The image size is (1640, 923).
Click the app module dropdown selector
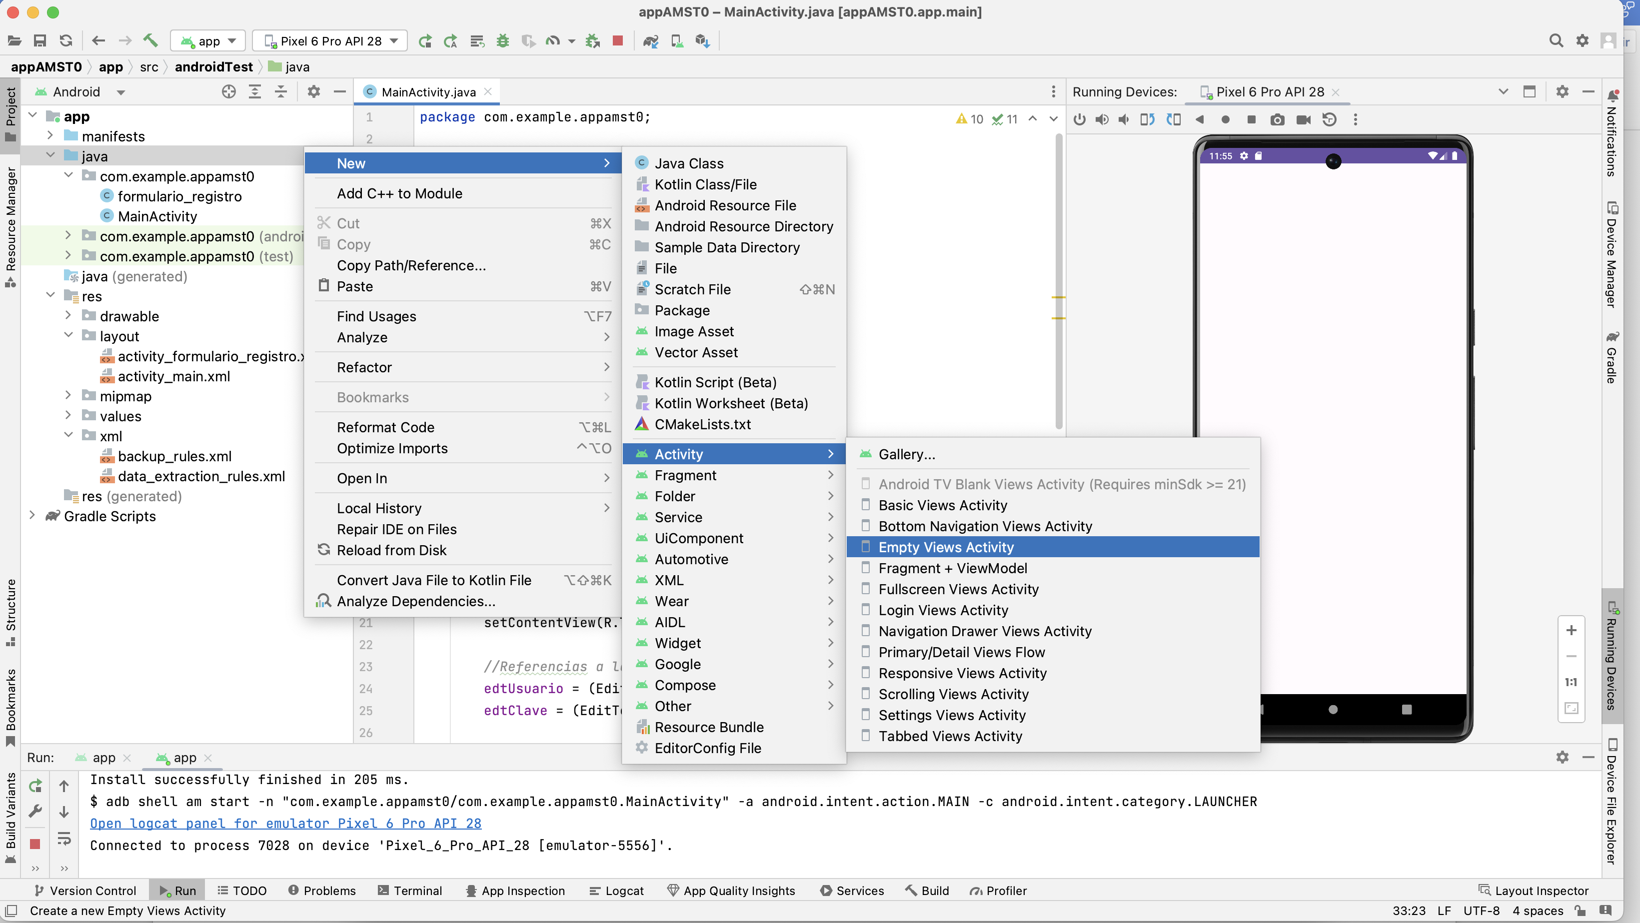tap(208, 41)
